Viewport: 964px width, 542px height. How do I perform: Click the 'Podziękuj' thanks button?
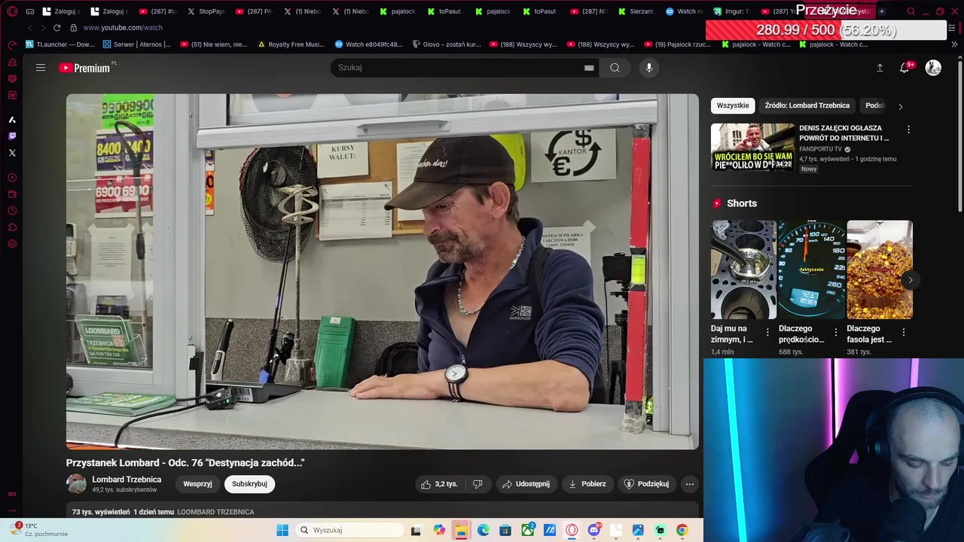pyautogui.click(x=647, y=484)
